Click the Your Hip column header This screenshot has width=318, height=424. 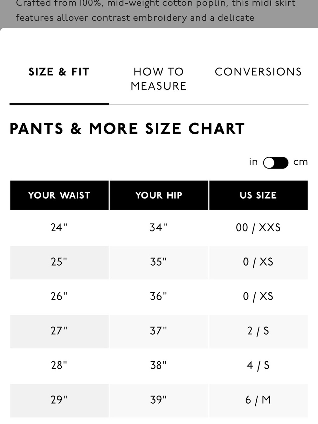pos(159,195)
